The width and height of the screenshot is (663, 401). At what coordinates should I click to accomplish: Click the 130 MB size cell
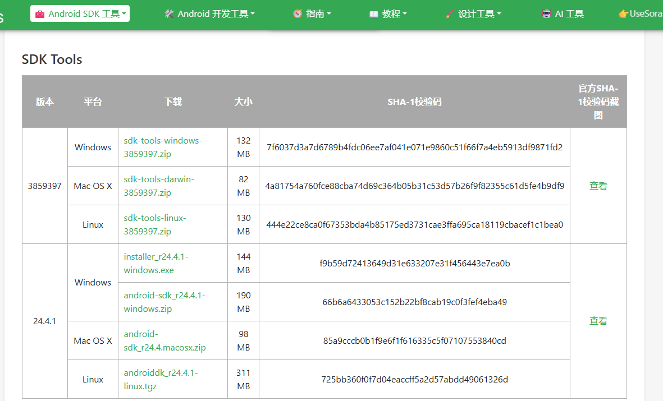click(243, 225)
